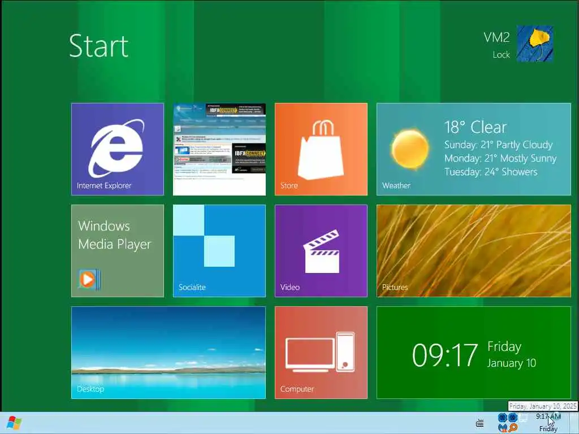Click the Windows Start button in the taskbar

click(x=14, y=423)
